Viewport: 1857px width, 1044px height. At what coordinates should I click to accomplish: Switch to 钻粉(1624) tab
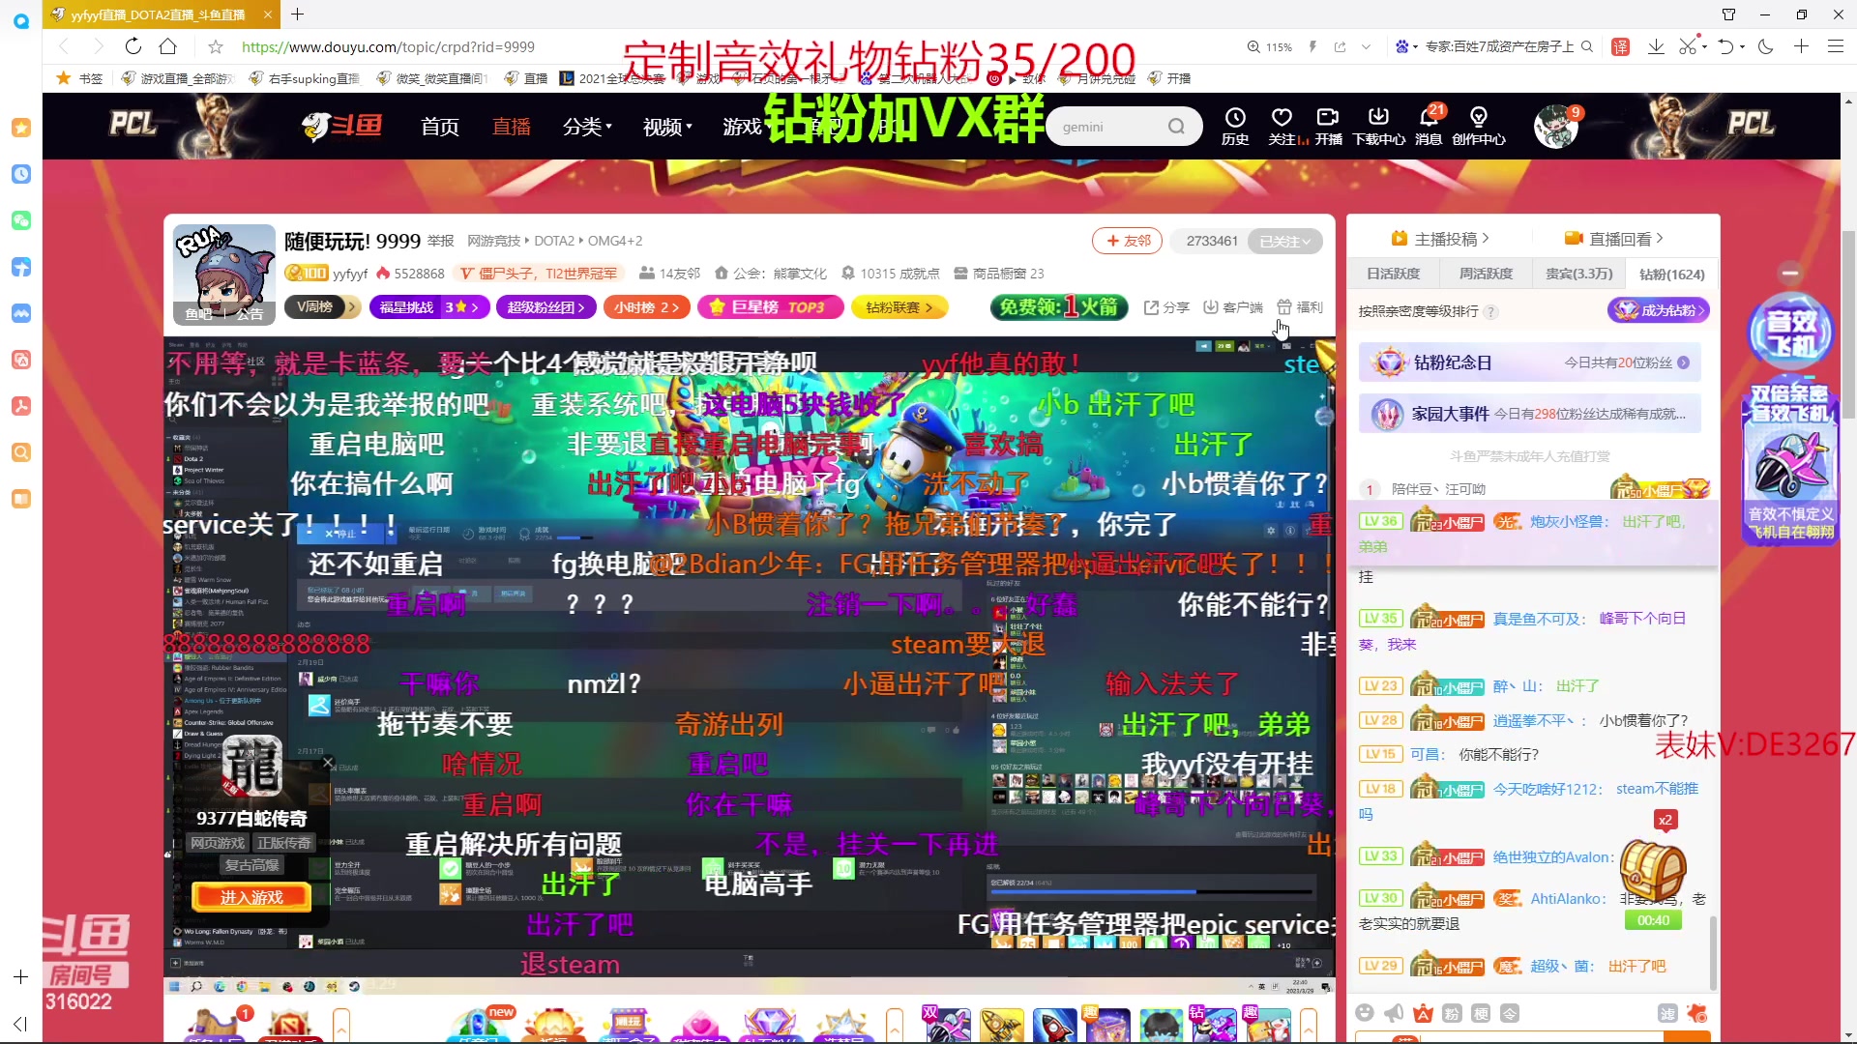click(1671, 274)
